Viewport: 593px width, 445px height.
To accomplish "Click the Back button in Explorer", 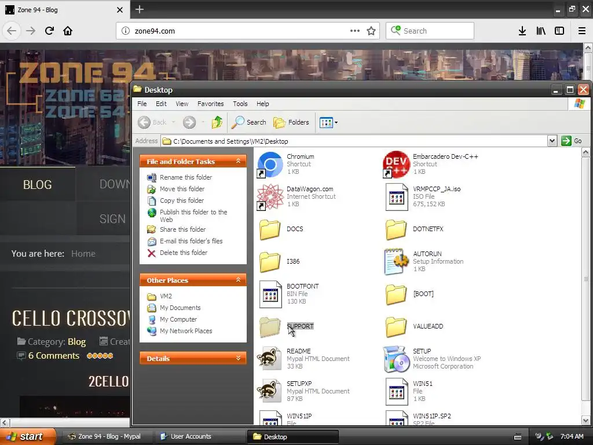I will (x=152, y=122).
